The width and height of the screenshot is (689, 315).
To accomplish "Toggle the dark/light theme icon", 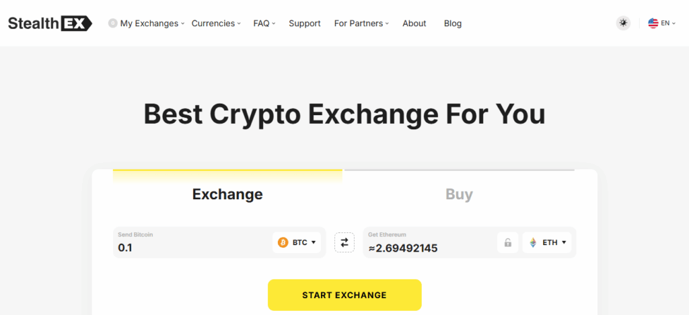I will click(624, 24).
